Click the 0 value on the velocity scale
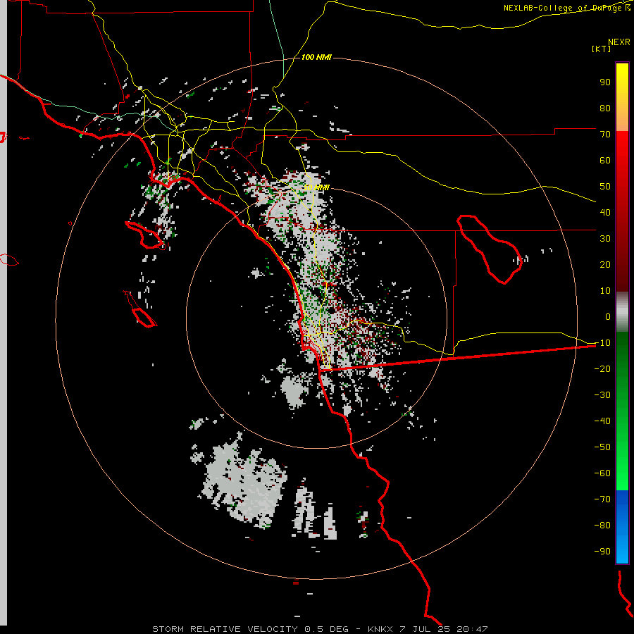Viewport: 634px width, 634px height. click(608, 316)
